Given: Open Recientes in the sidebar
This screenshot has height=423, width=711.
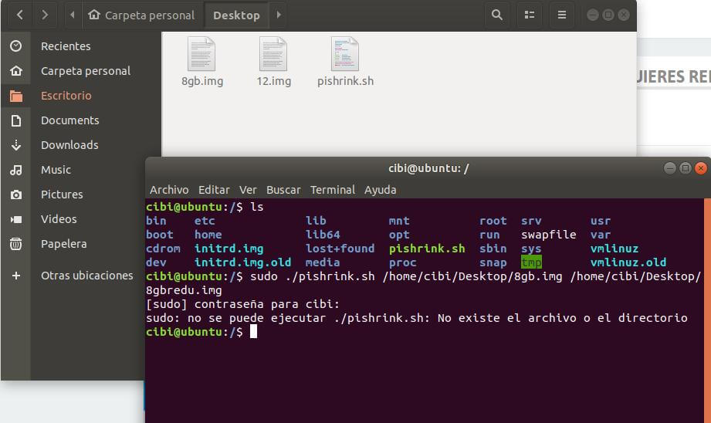Looking at the screenshot, I should (66, 46).
